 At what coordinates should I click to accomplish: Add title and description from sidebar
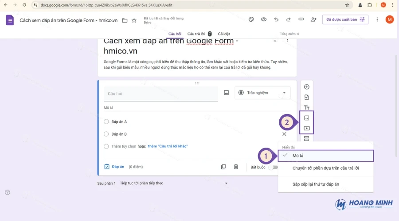click(307, 107)
